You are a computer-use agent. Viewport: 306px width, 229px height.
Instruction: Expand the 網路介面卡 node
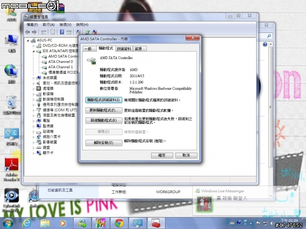(33, 137)
